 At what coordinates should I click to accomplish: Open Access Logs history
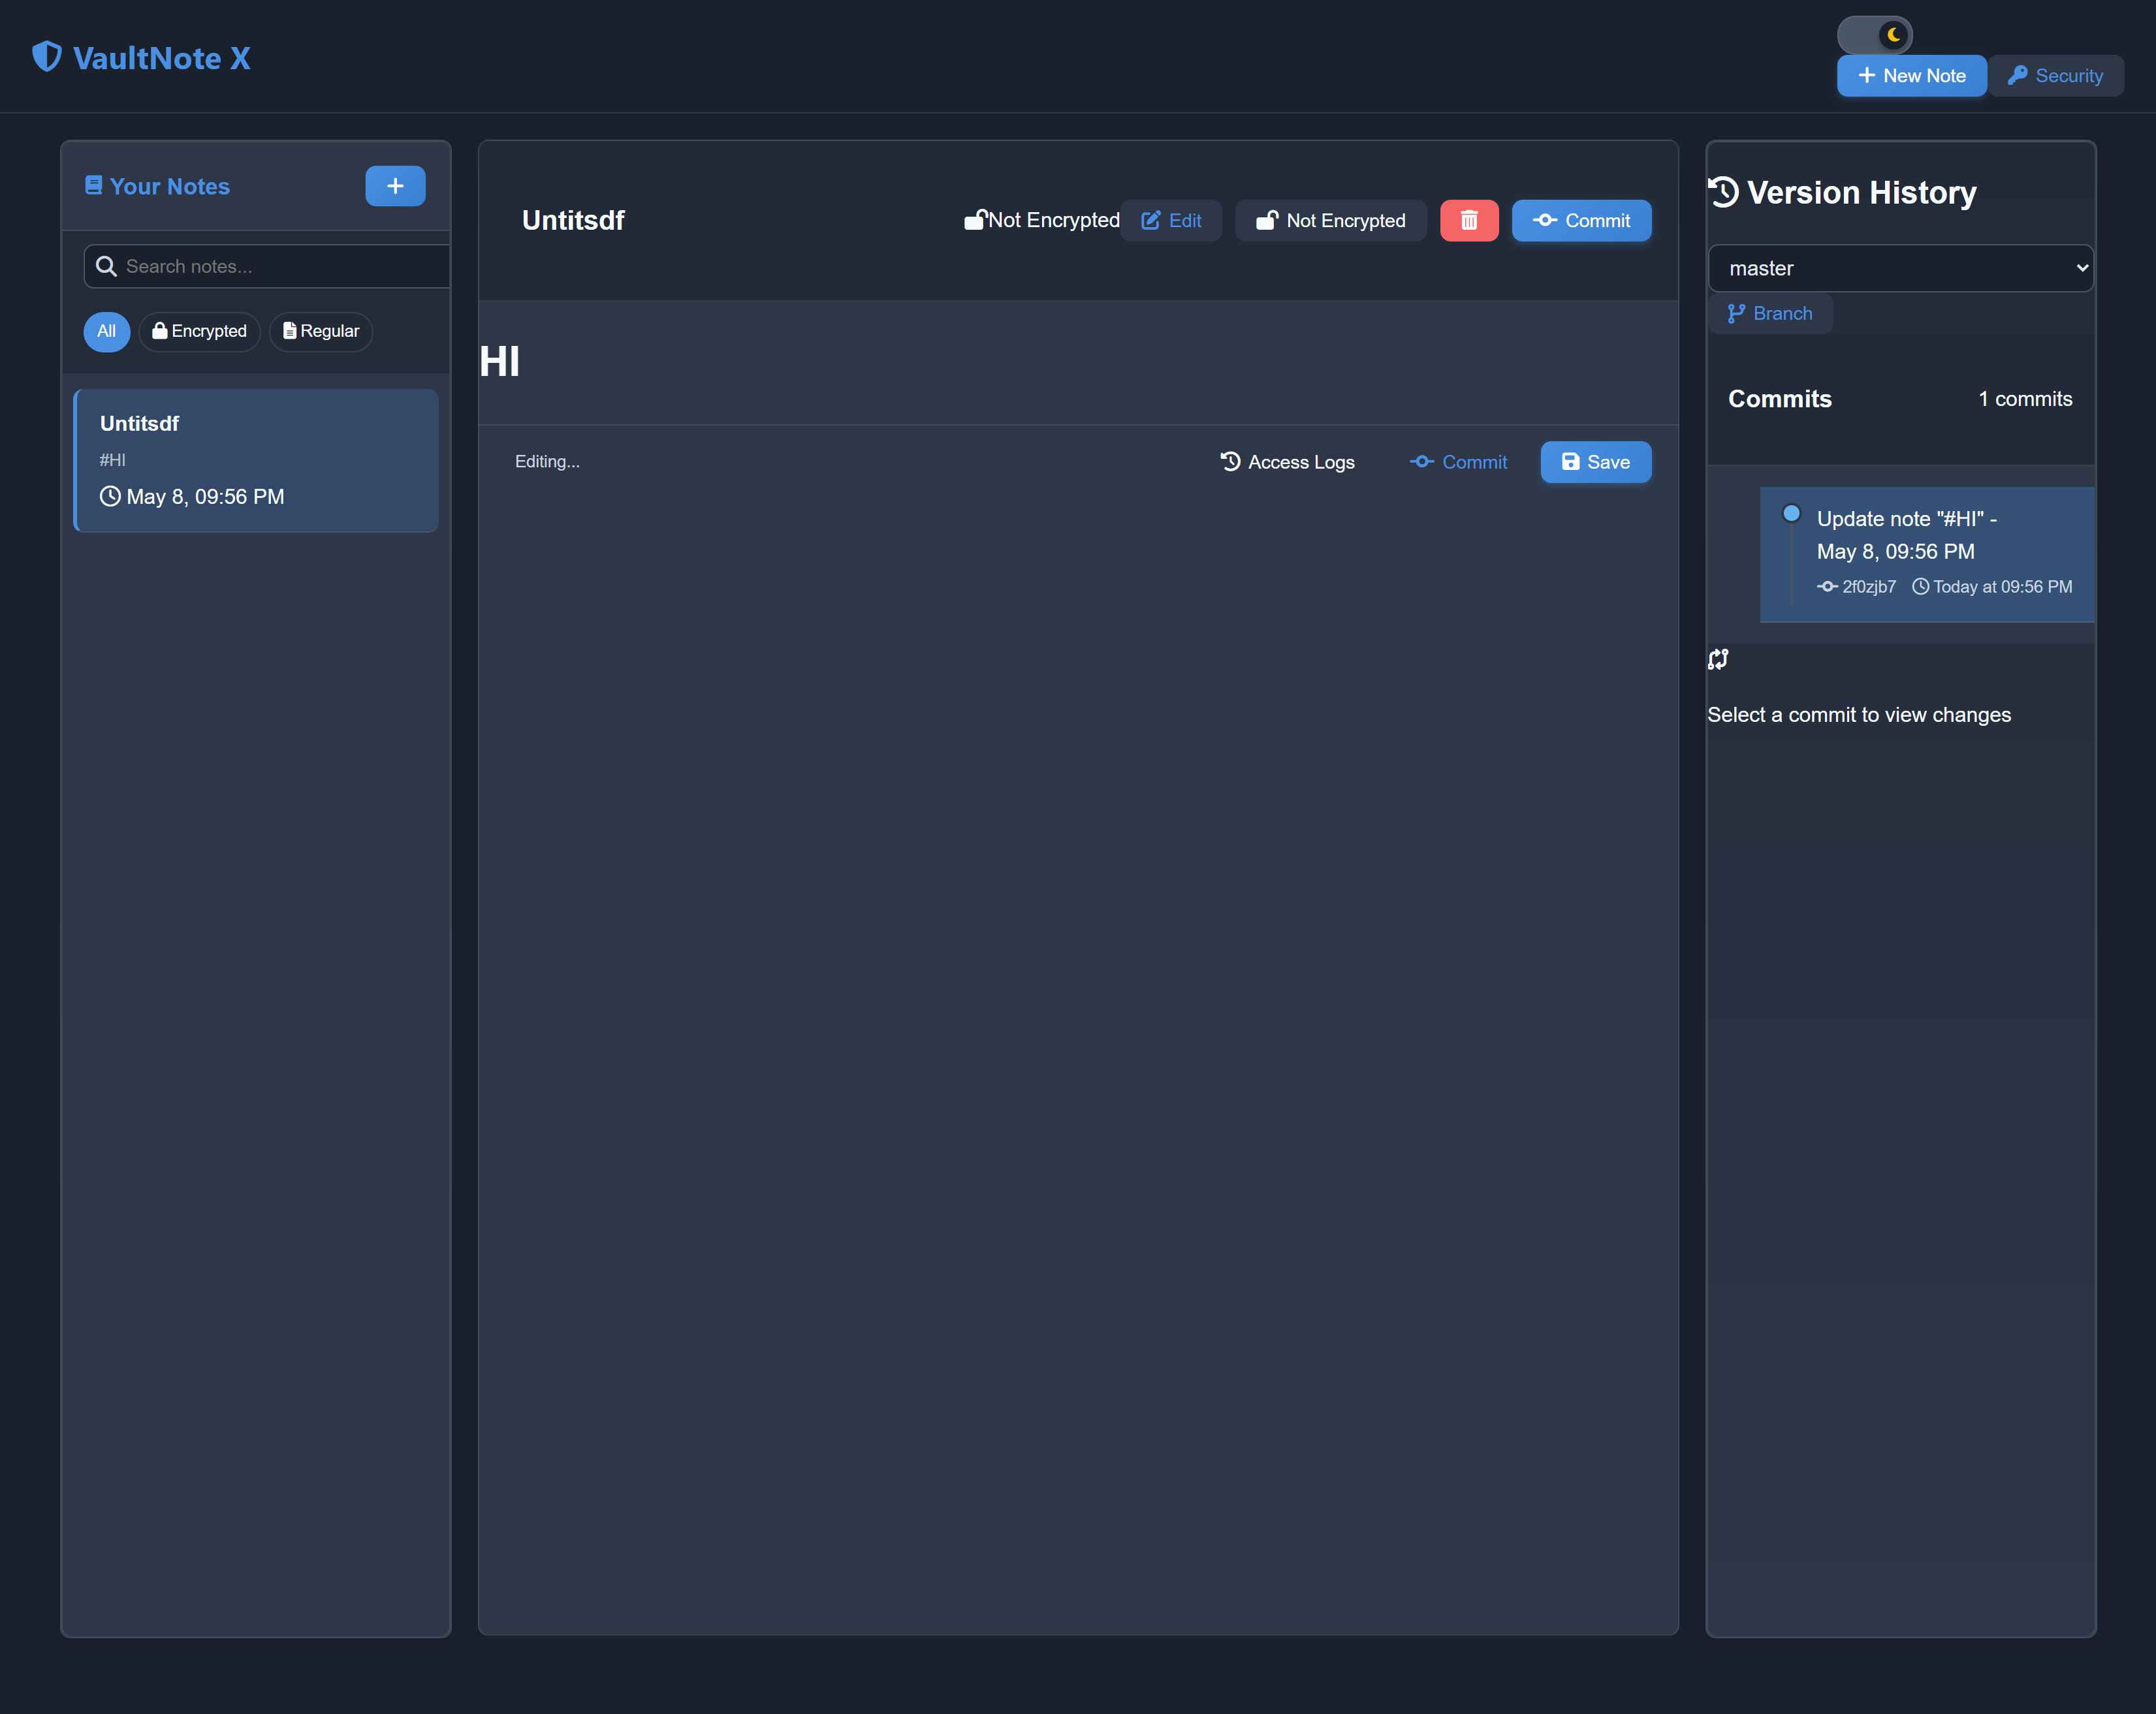[1287, 461]
